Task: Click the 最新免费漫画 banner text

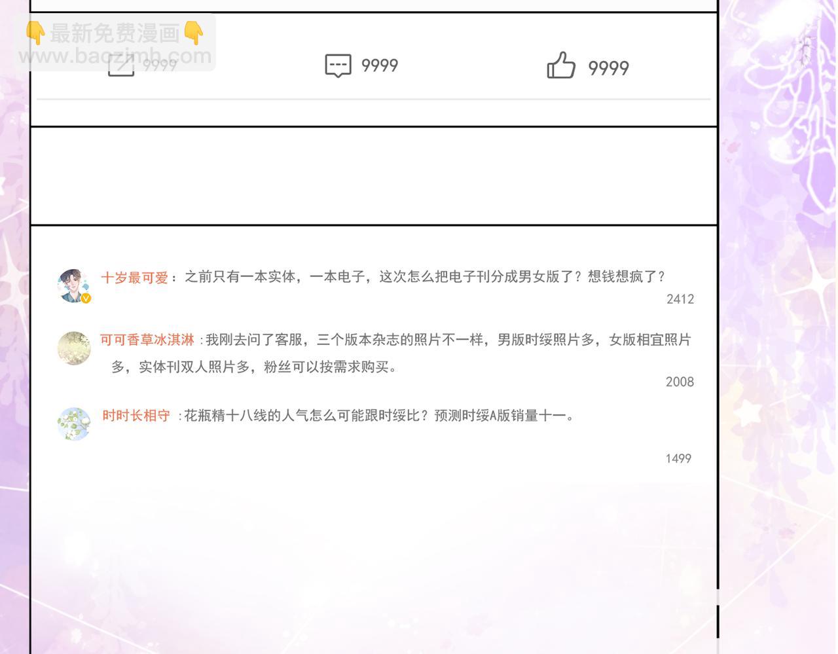Action: pos(115,33)
